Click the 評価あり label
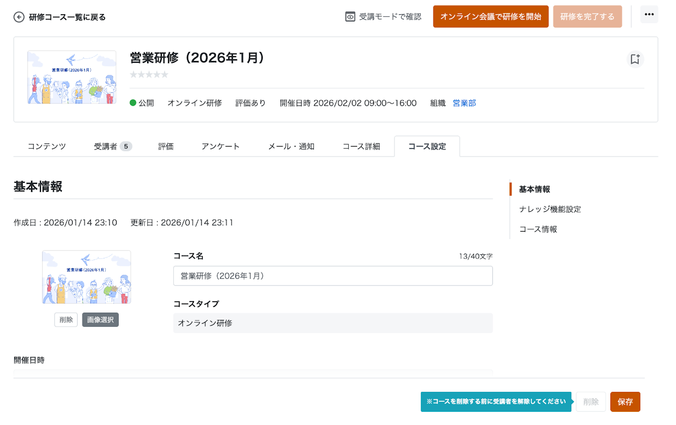The width and height of the screenshot is (676, 425). [x=251, y=103]
